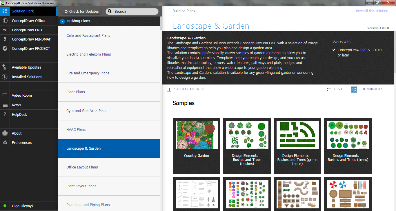Open ConceptDraw Office in sidebar
The height and width of the screenshot is (211, 396).
(29, 21)
